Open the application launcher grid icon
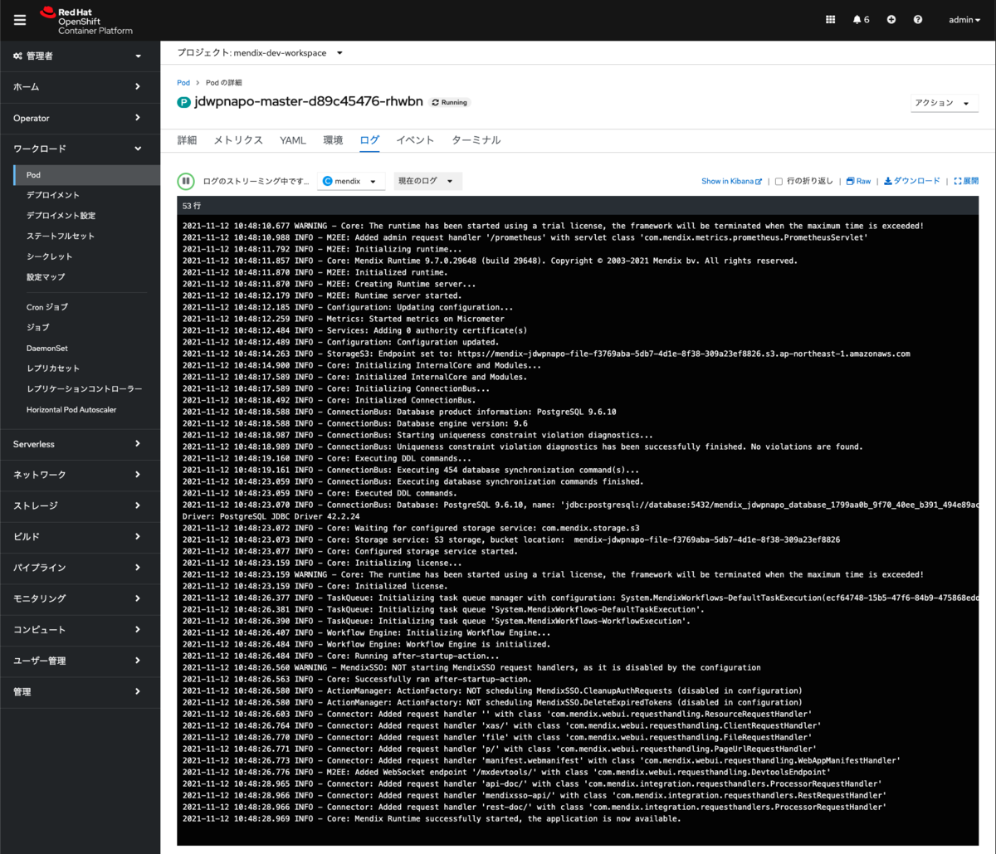This screenshot has height=854, width=996. [831, 20]
